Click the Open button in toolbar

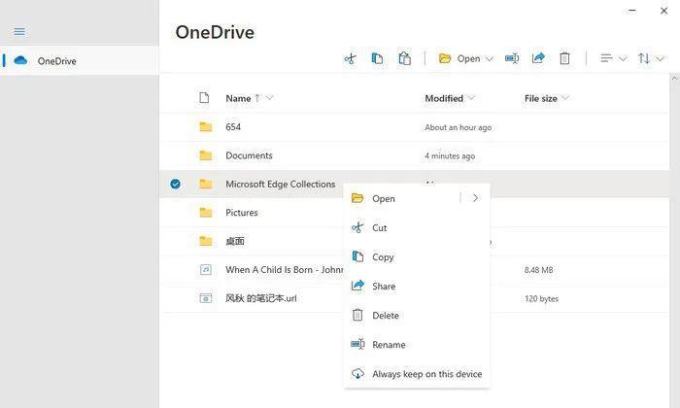point(459,58)
